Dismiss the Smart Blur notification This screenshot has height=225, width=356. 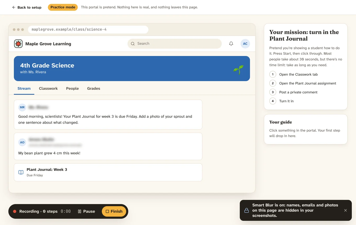(346, 210)
